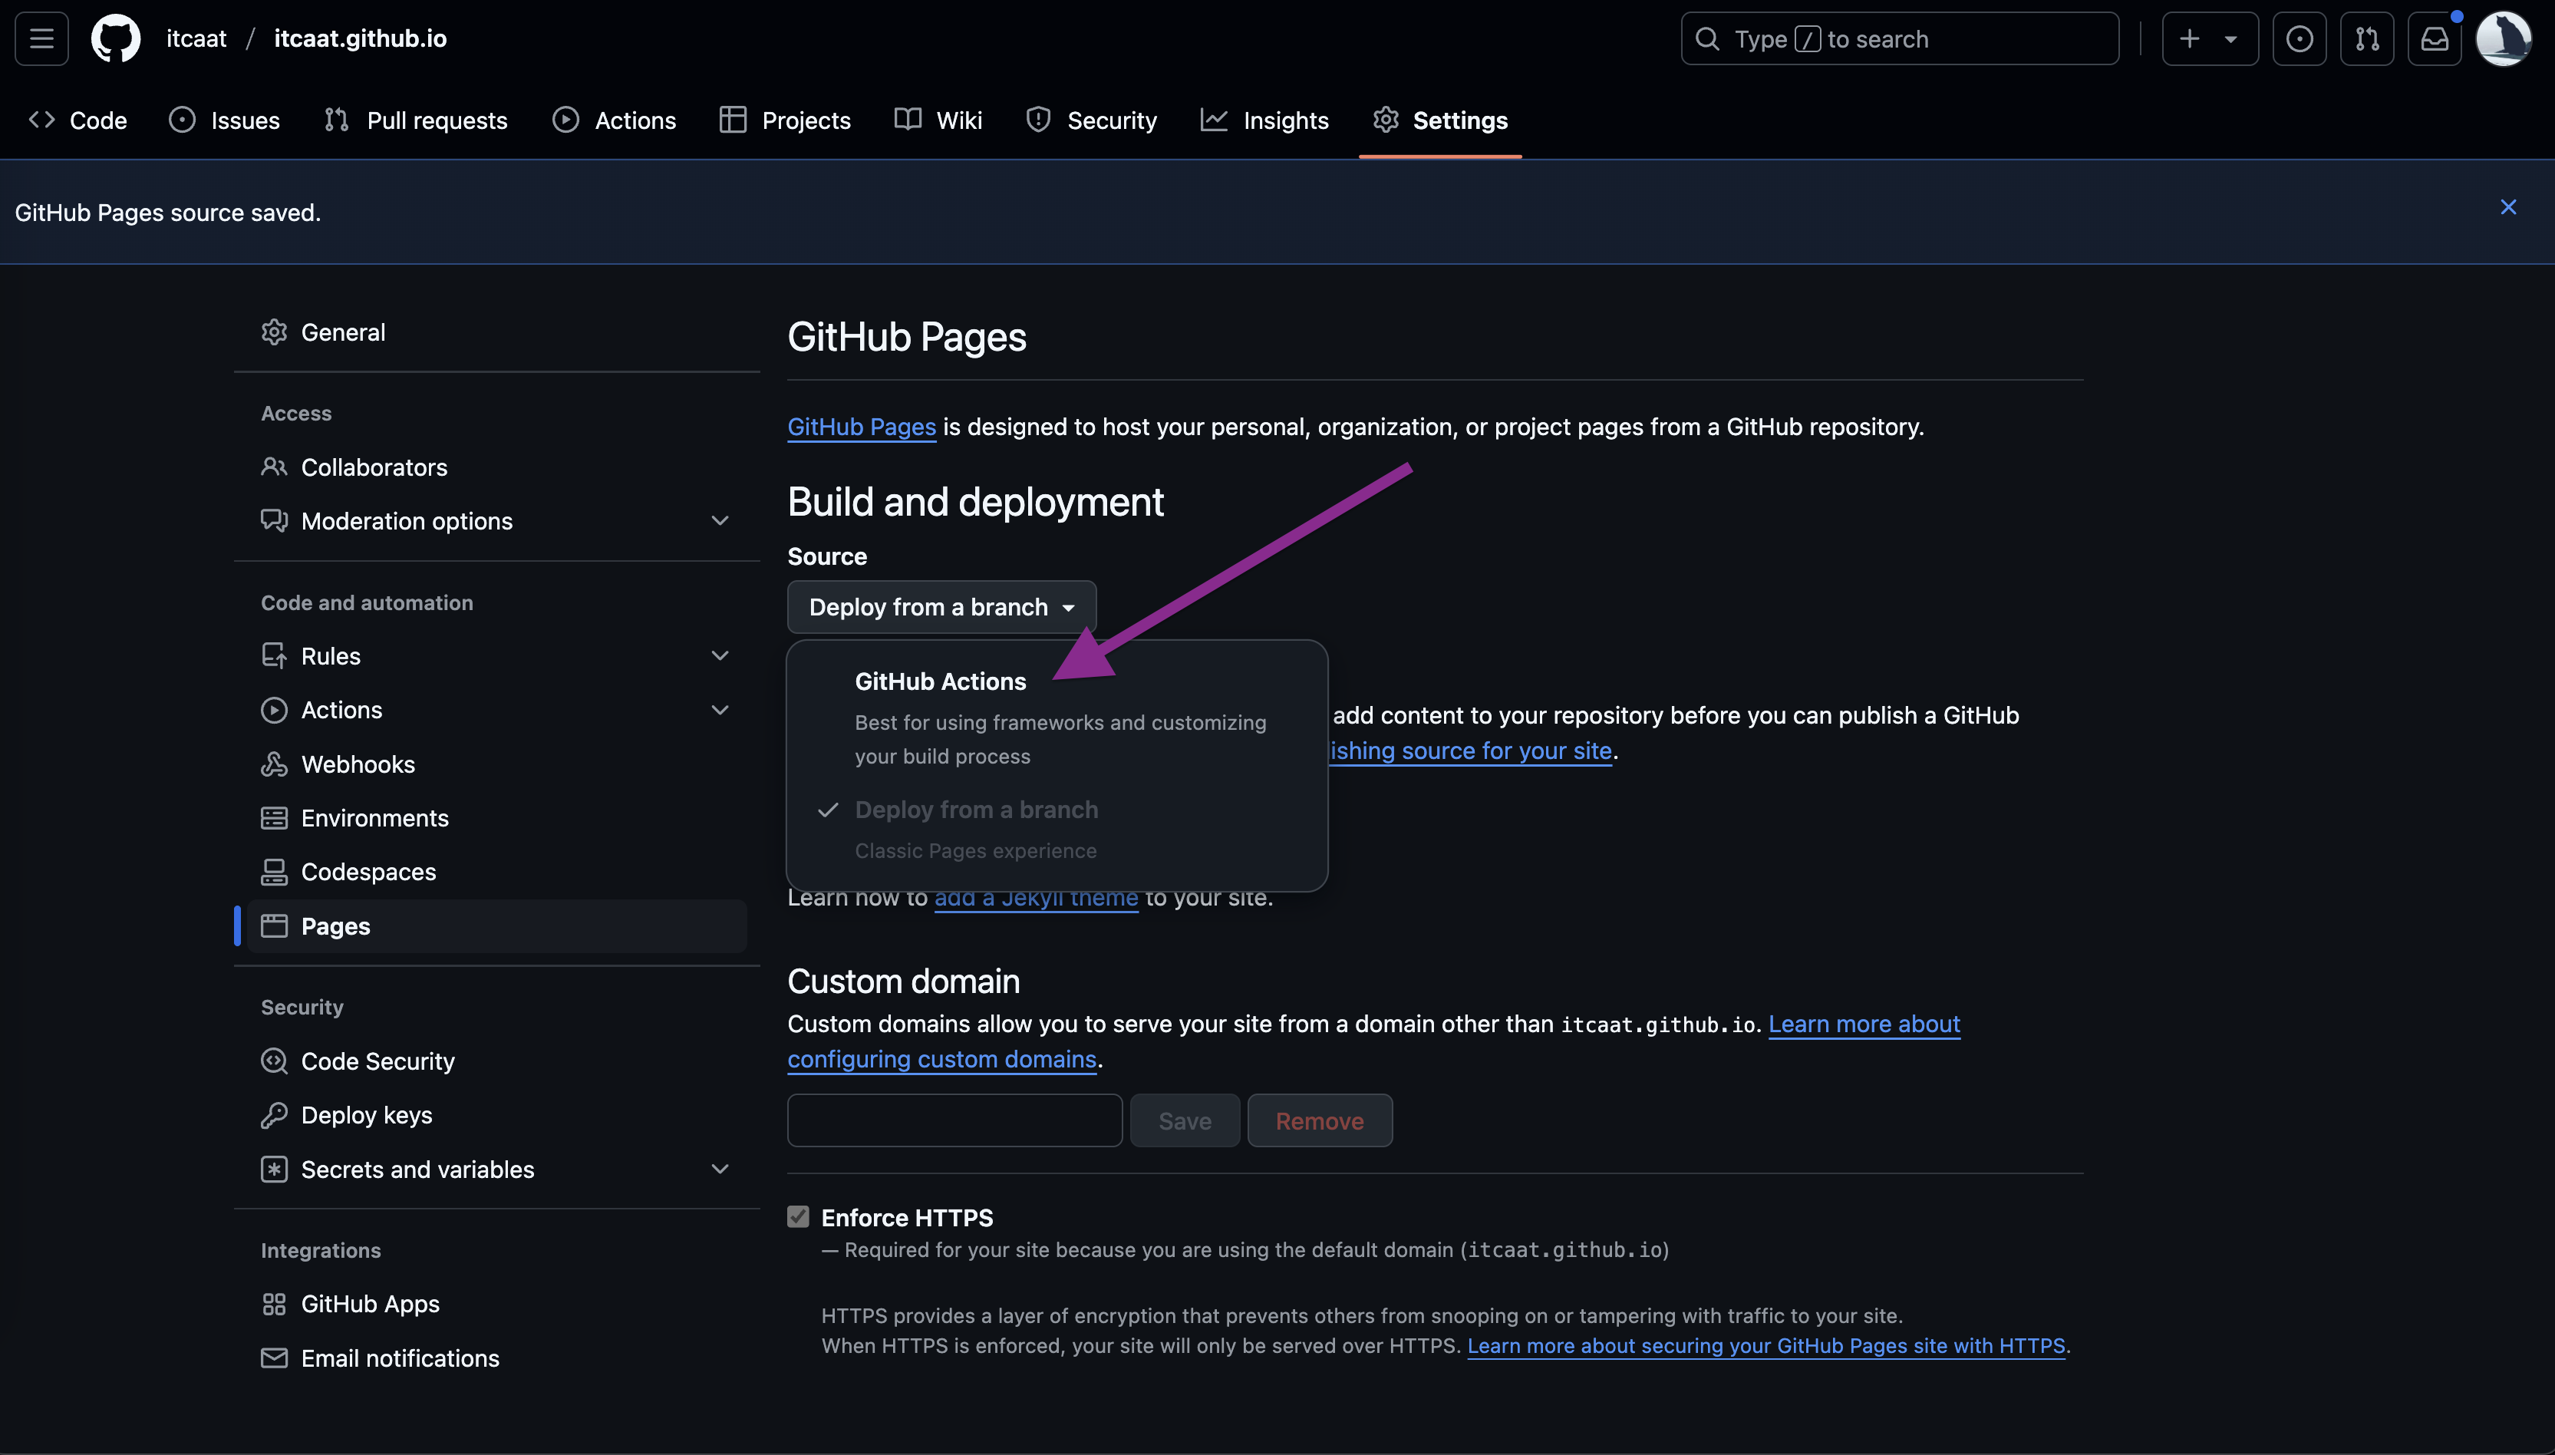Open General settings in sidebar
Screen dimensions: 2555x1455
pyautogui.click(x=497, y=332)
